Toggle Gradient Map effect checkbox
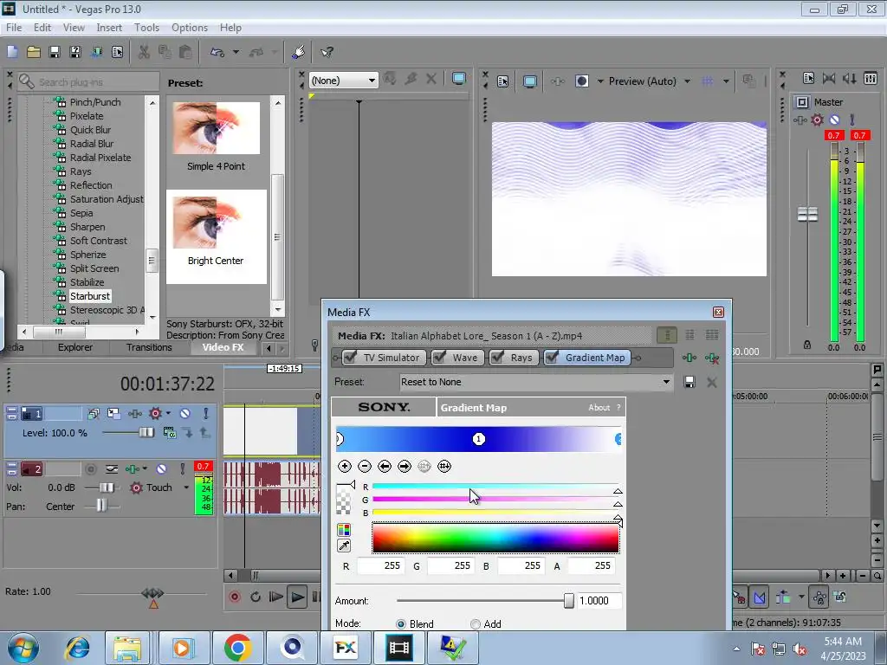The image size is (887, 665). (552, 357)
